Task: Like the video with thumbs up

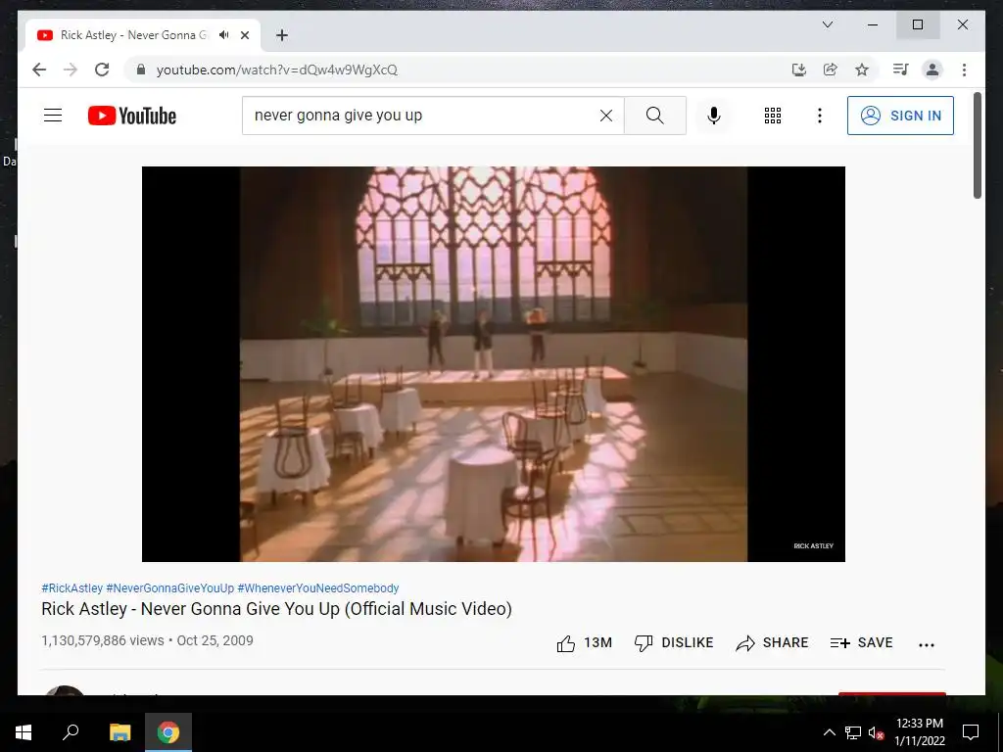Action: [x=584, y=643]
